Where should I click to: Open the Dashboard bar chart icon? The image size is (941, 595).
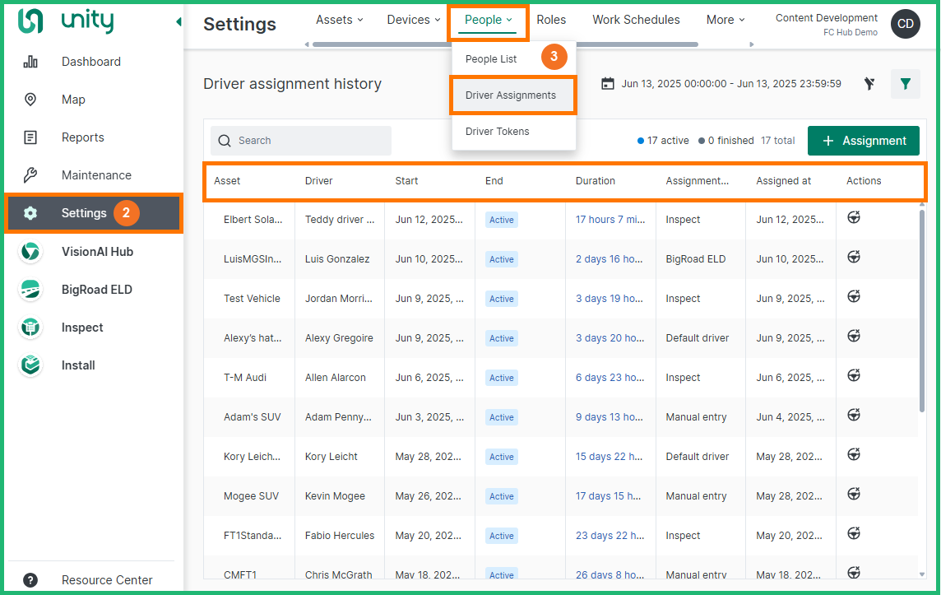pyautogui.click(x=30, y=62)
